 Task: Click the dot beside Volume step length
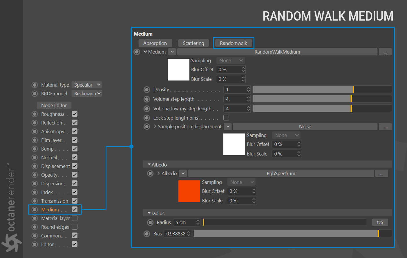click(147, 99)
